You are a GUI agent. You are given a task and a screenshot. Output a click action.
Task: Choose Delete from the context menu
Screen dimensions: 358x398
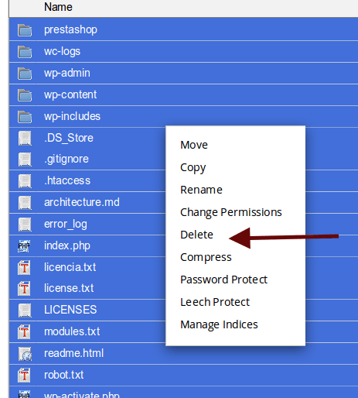196,235
